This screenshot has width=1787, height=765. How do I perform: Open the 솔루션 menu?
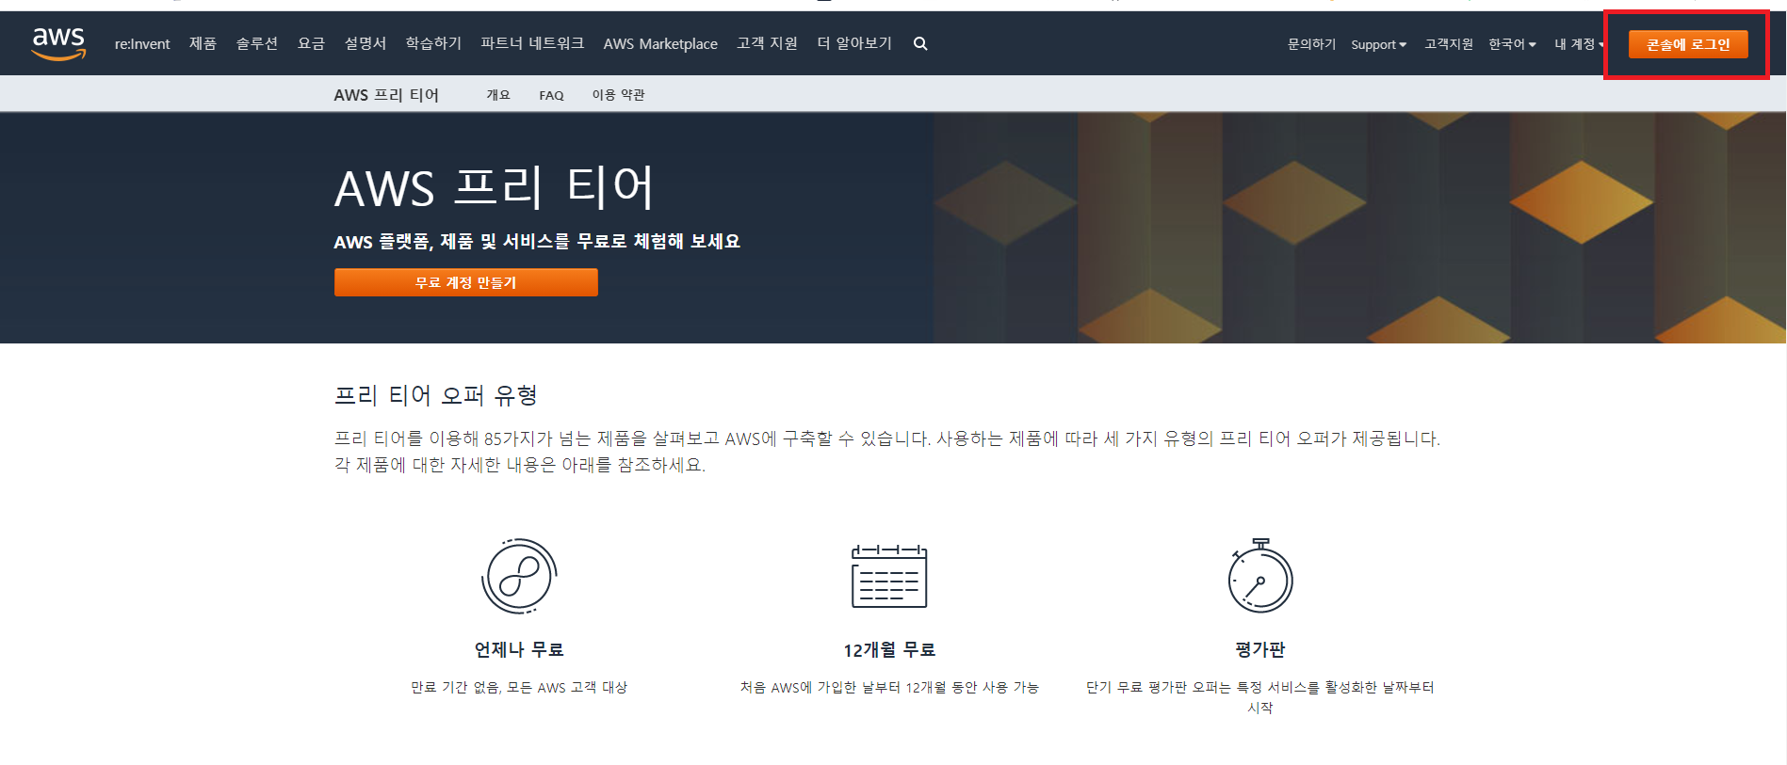tap(256, 43)
